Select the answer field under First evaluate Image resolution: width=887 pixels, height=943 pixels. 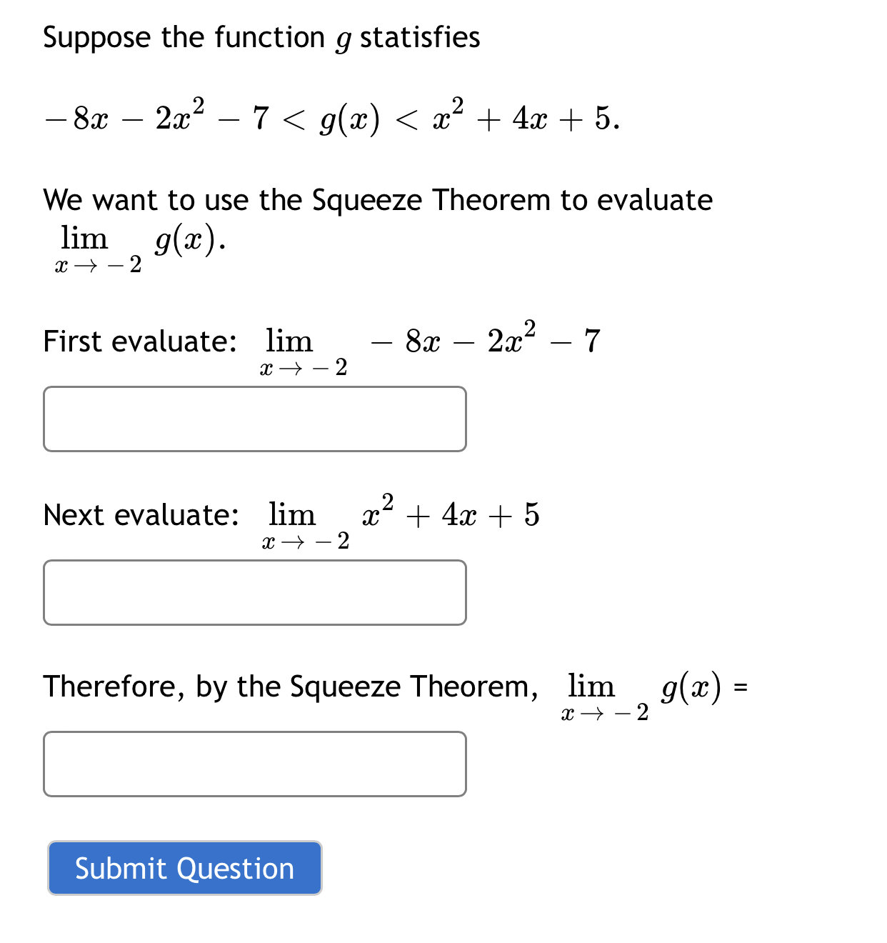(x=255, y=418)
